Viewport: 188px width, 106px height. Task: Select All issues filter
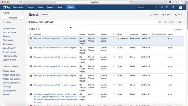coord(6,36)
